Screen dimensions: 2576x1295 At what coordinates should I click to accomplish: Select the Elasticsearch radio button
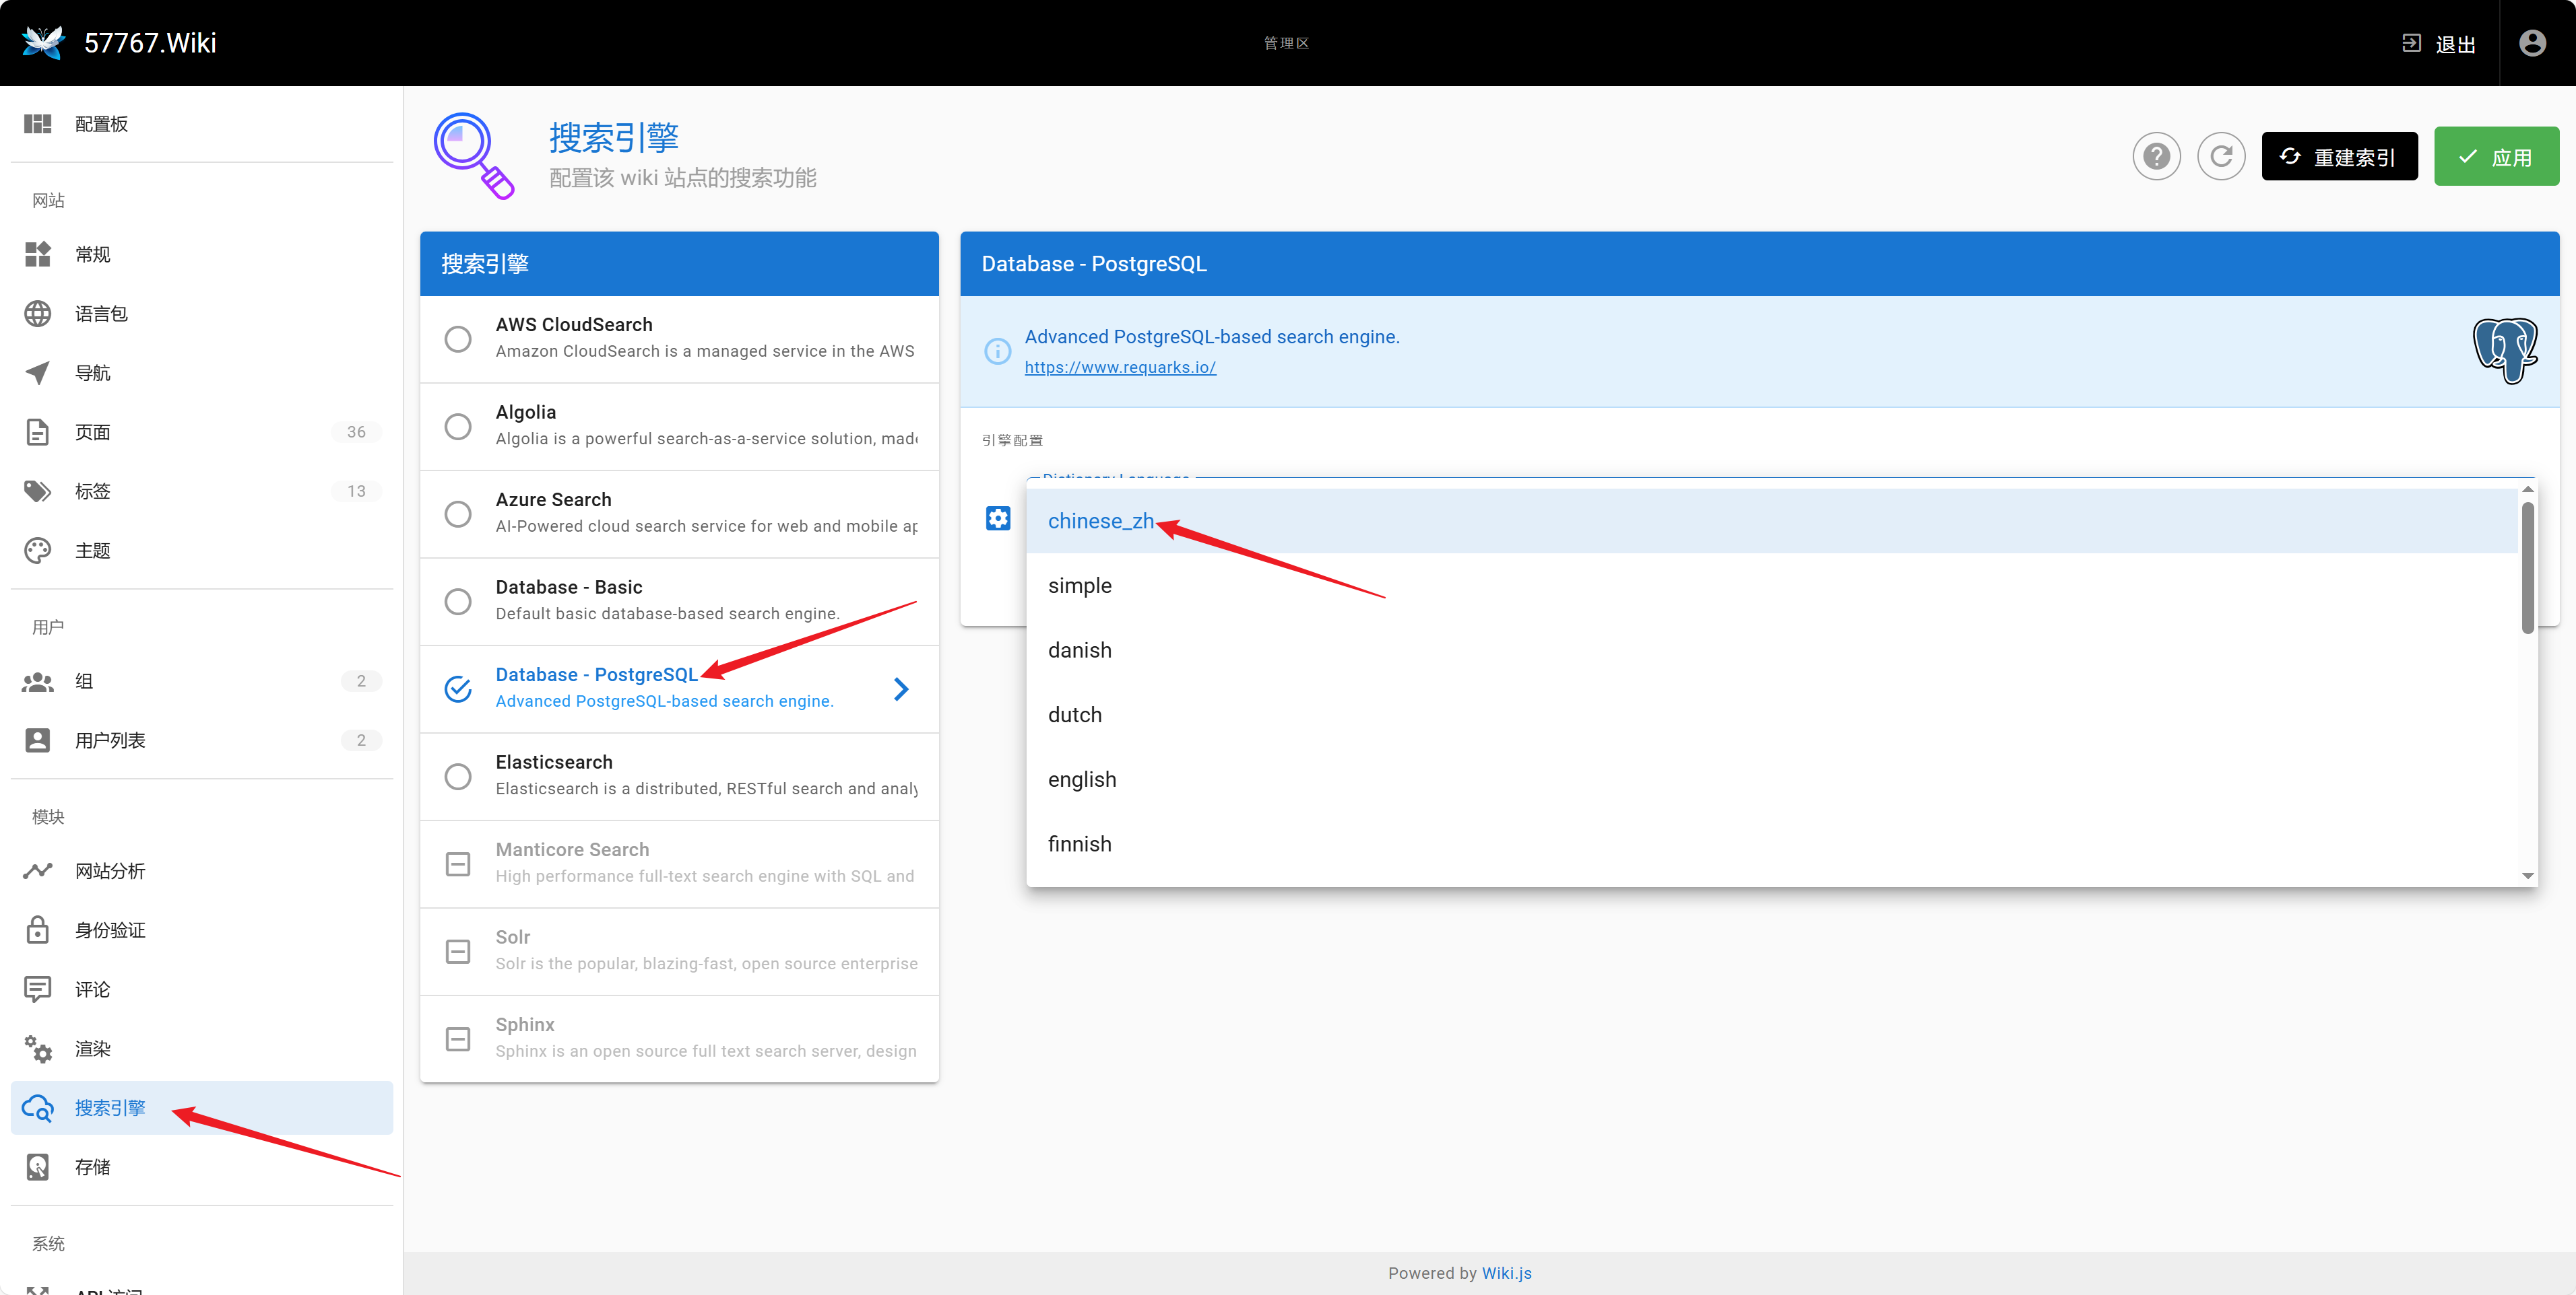point(458,777)
